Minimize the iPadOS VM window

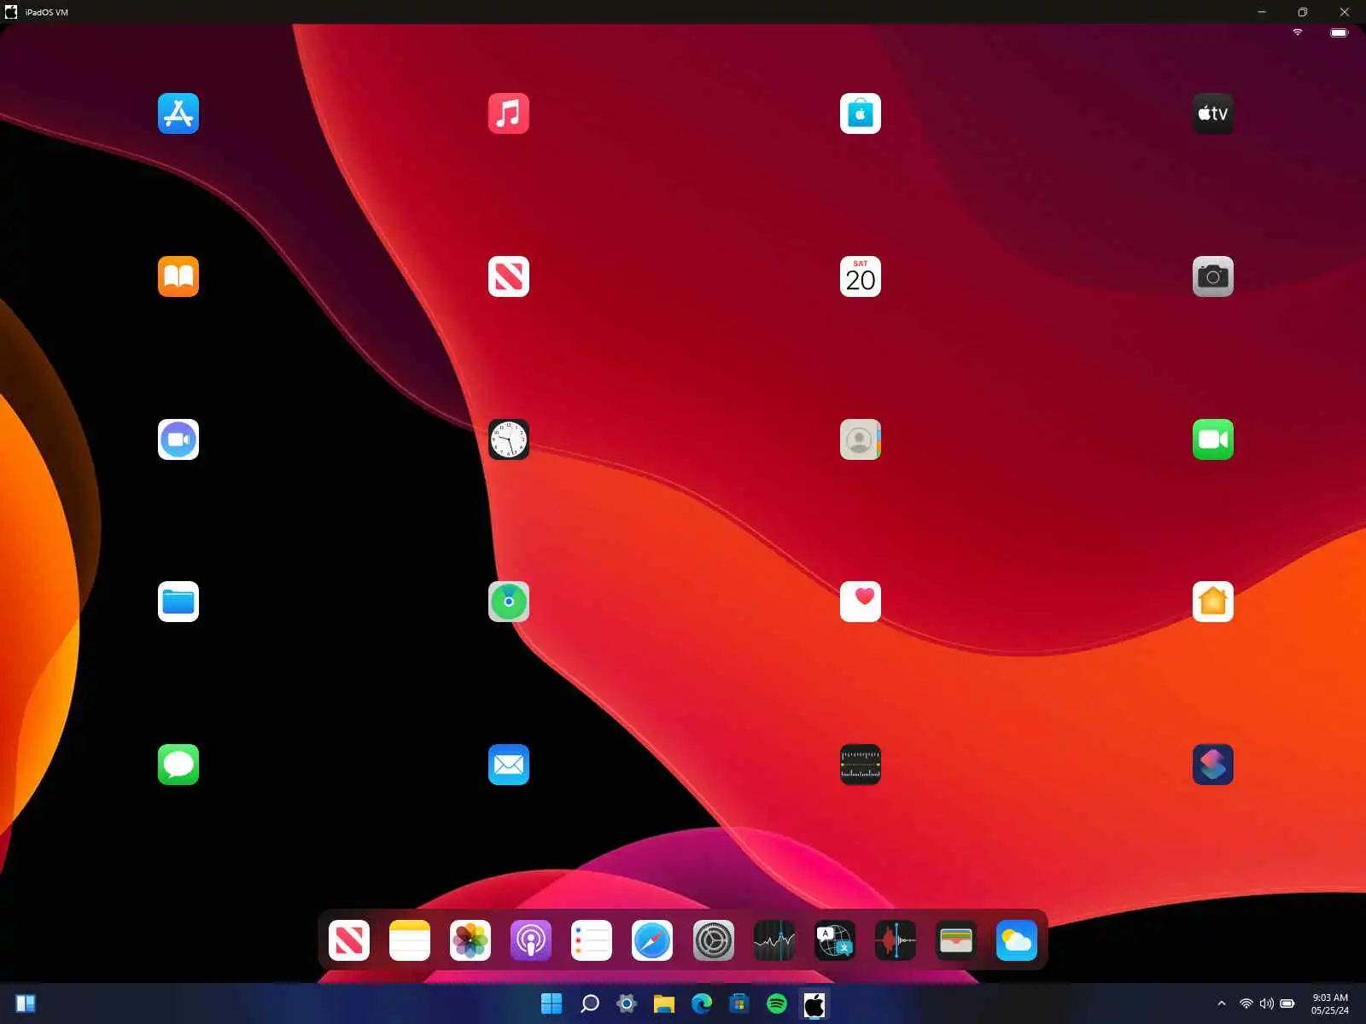[x=1262, y=12]
